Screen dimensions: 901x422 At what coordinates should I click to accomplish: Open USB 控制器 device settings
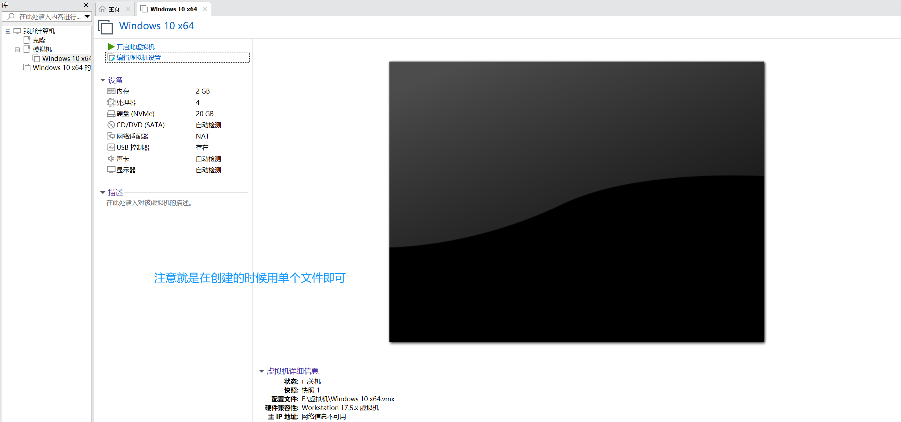click(133, 148)
